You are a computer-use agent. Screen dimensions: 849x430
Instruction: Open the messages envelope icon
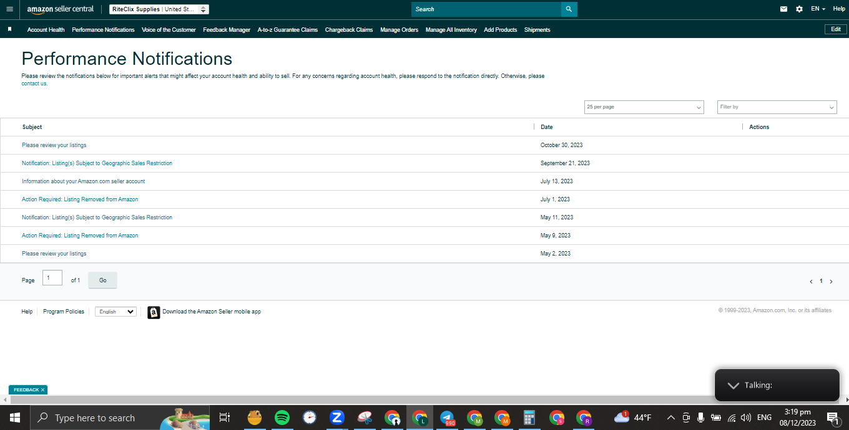click(x=784, y=9)
